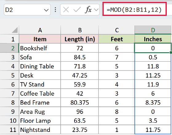Image resolution: width=172 pixels, height=135 pixels.
Task: Select the "Floor Lamp" cell
Action: (x=40, y=121)
